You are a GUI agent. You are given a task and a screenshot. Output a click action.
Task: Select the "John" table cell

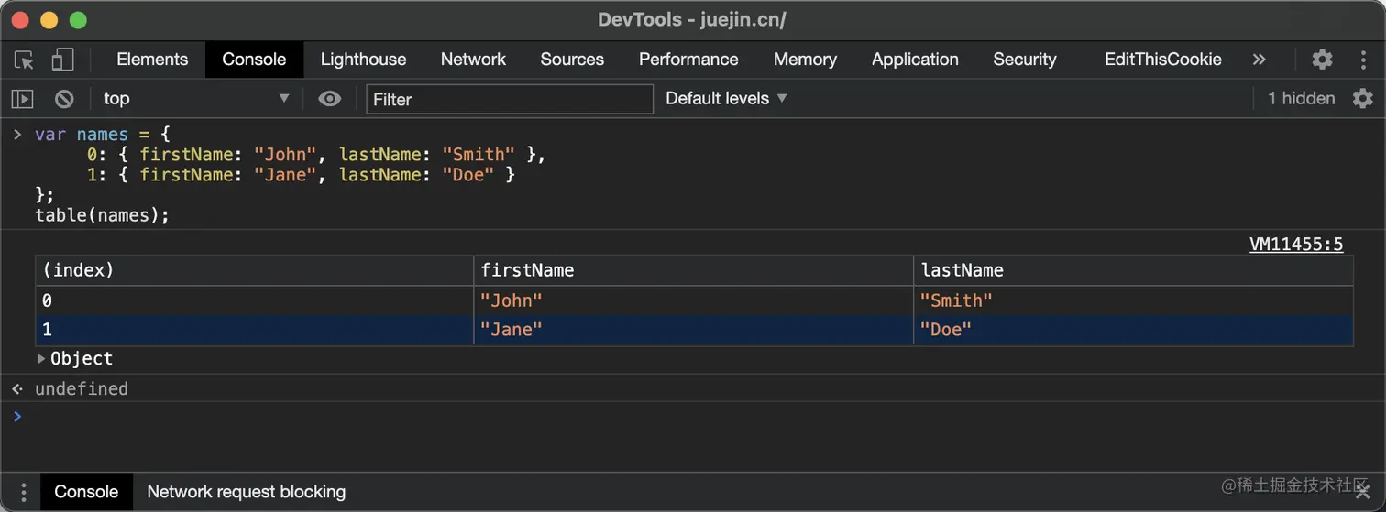coord(693,300)
